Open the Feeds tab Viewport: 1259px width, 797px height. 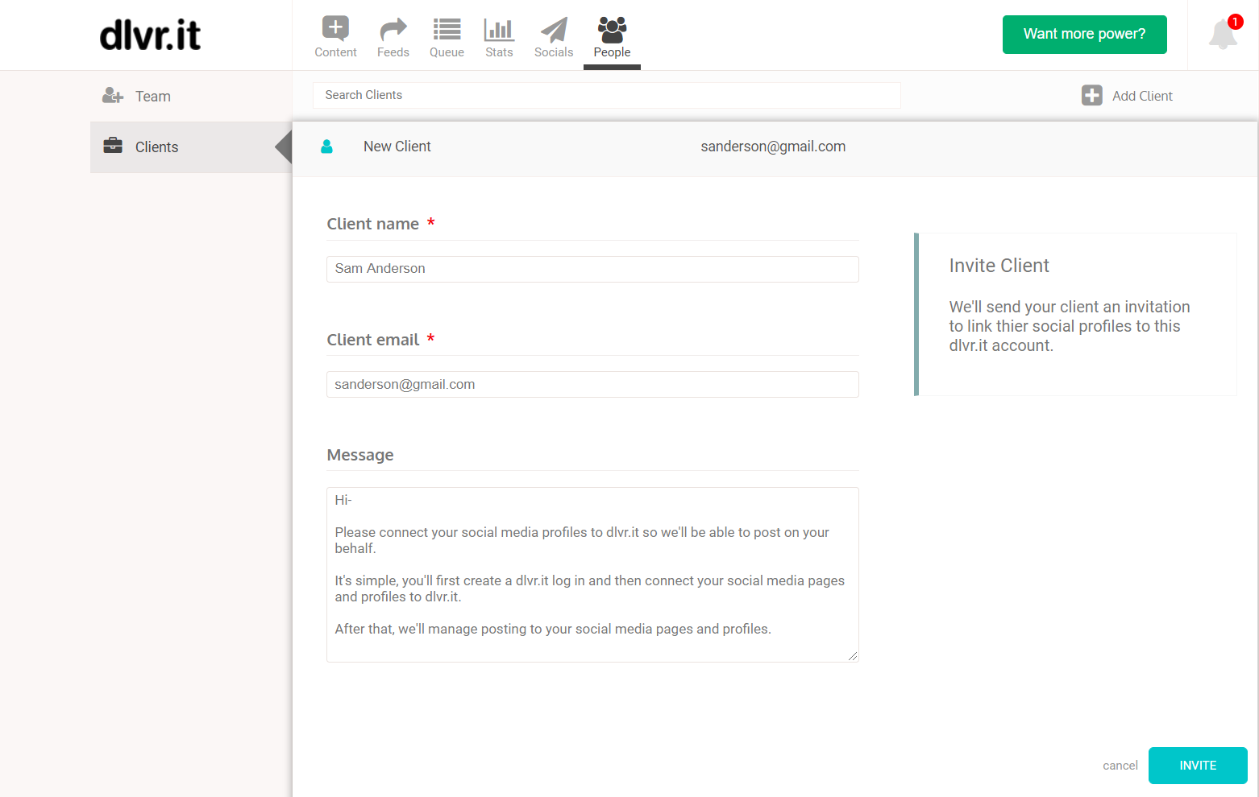tap(393, 36)
